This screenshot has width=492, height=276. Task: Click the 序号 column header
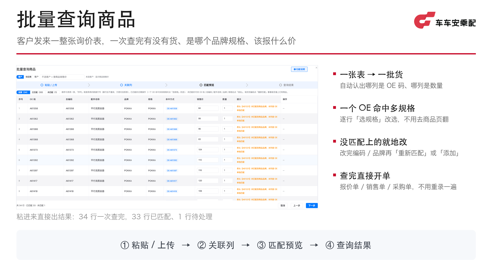[x=21, y=99]
